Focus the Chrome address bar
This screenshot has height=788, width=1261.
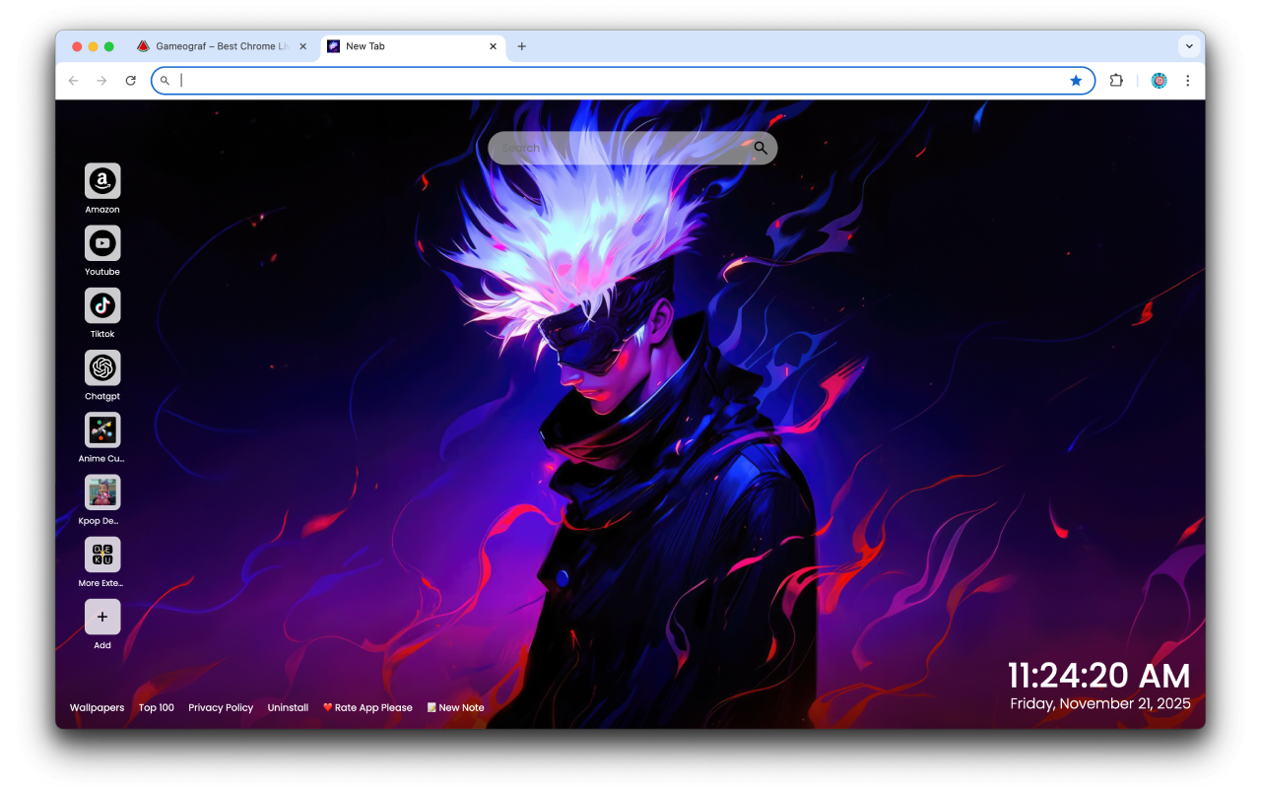(x=623, y=81)
